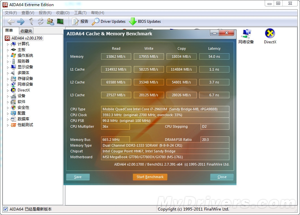Minimize the Cache & Memory Benchmark dialog
The width and height of the screenshot is (300, 215).
click(x=215, y=33)
